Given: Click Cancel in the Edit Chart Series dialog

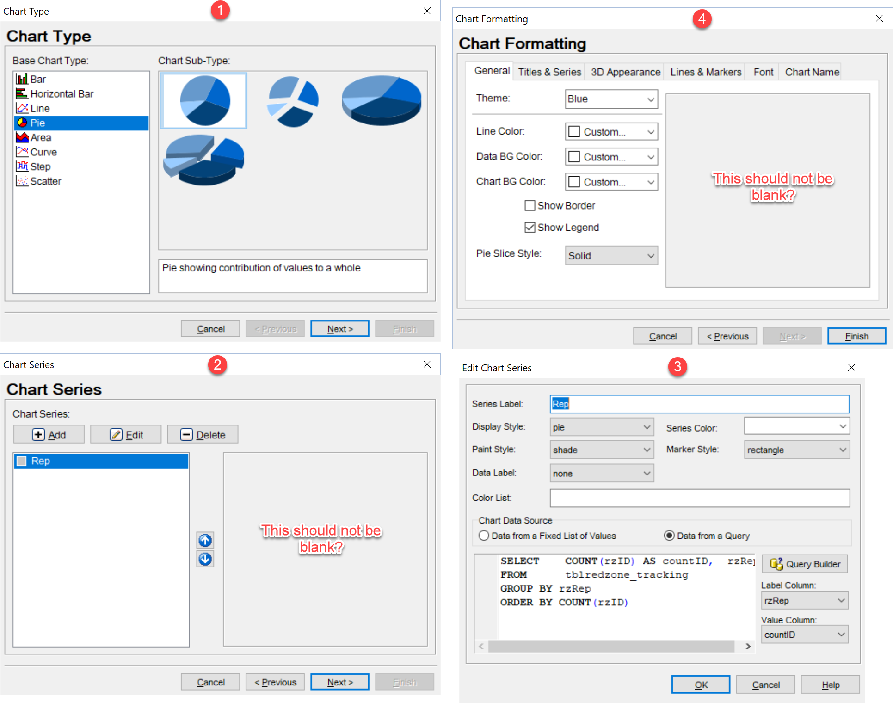Looking at the screenshot, I should (765, 685).
